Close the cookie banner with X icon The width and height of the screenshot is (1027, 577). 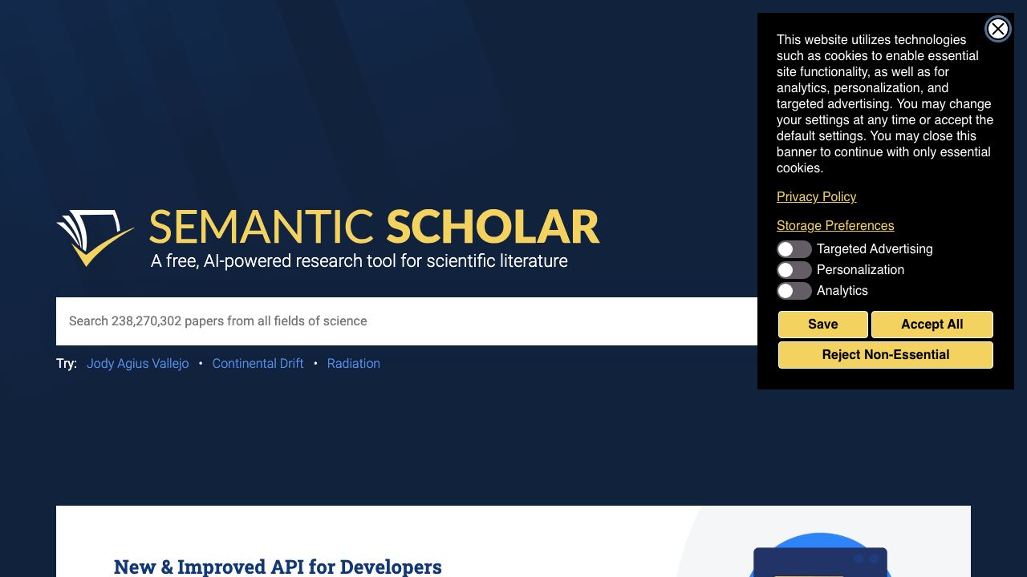point(997,29)
